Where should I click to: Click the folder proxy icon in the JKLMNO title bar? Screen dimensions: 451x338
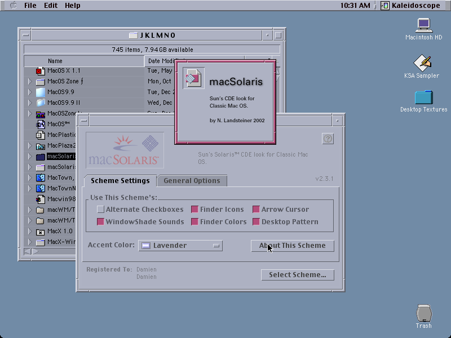click(x=133, y=35)
